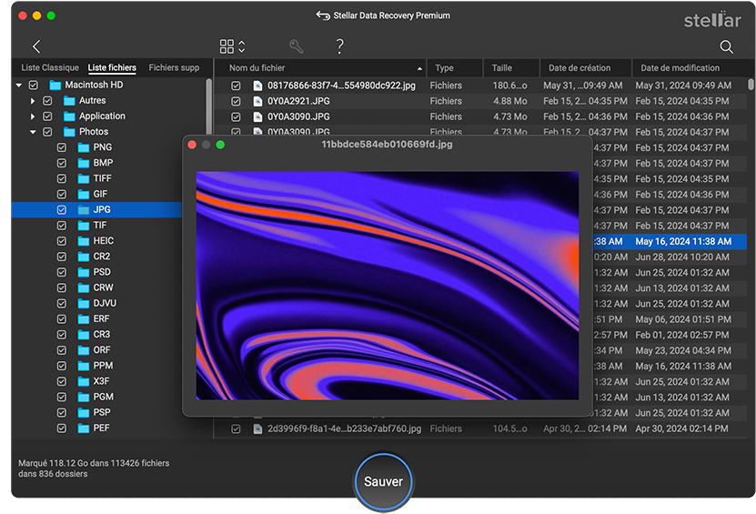Click the PEF folder icon
The height and width of the screenshot is (514, 756).
84,428
